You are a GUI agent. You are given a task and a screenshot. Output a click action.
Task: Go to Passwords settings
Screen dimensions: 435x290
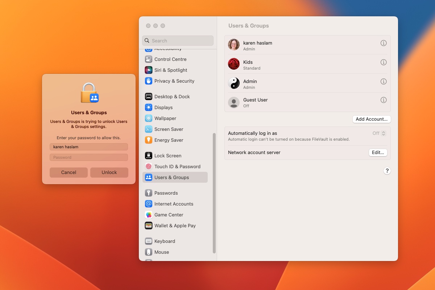coord(166,193)
